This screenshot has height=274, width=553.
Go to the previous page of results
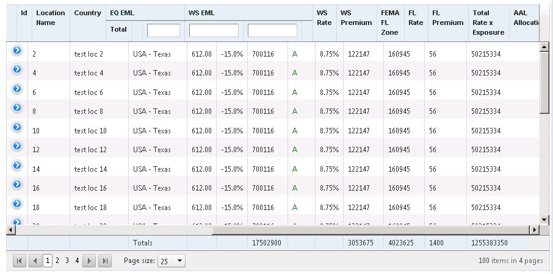(x=35, y=261)
